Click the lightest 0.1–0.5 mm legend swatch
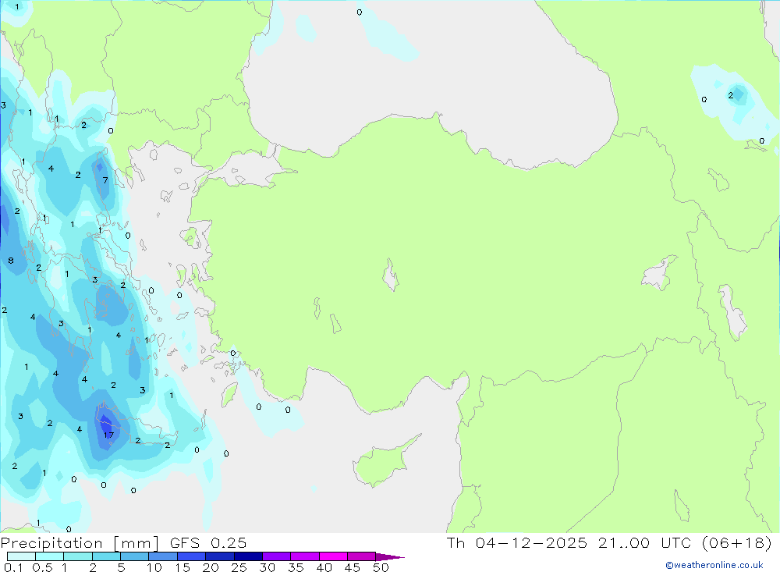The width and height of the screenshot is (780, 572). click(x=21, y=556)
